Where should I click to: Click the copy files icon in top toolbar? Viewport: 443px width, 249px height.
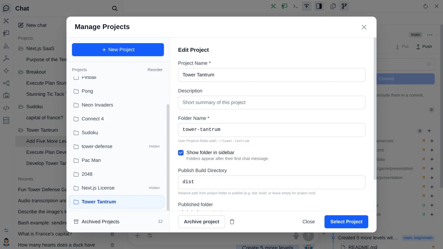point(333,6)
